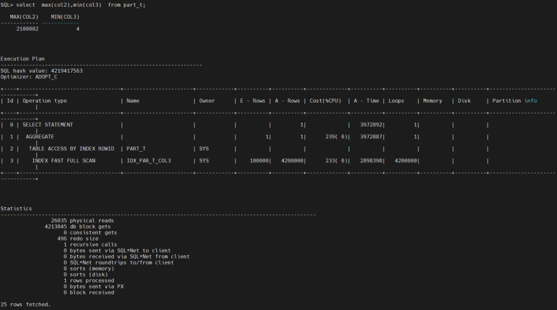Click the index scan cost '233( 0)'
557x310 pixels.
tap(337, 161)
